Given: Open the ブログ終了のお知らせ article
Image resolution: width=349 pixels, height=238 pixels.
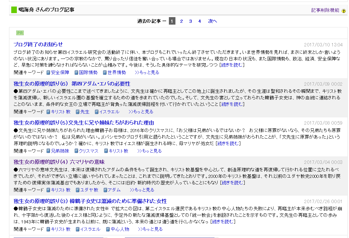Looking at the screenshot, I should click(38, 44).
